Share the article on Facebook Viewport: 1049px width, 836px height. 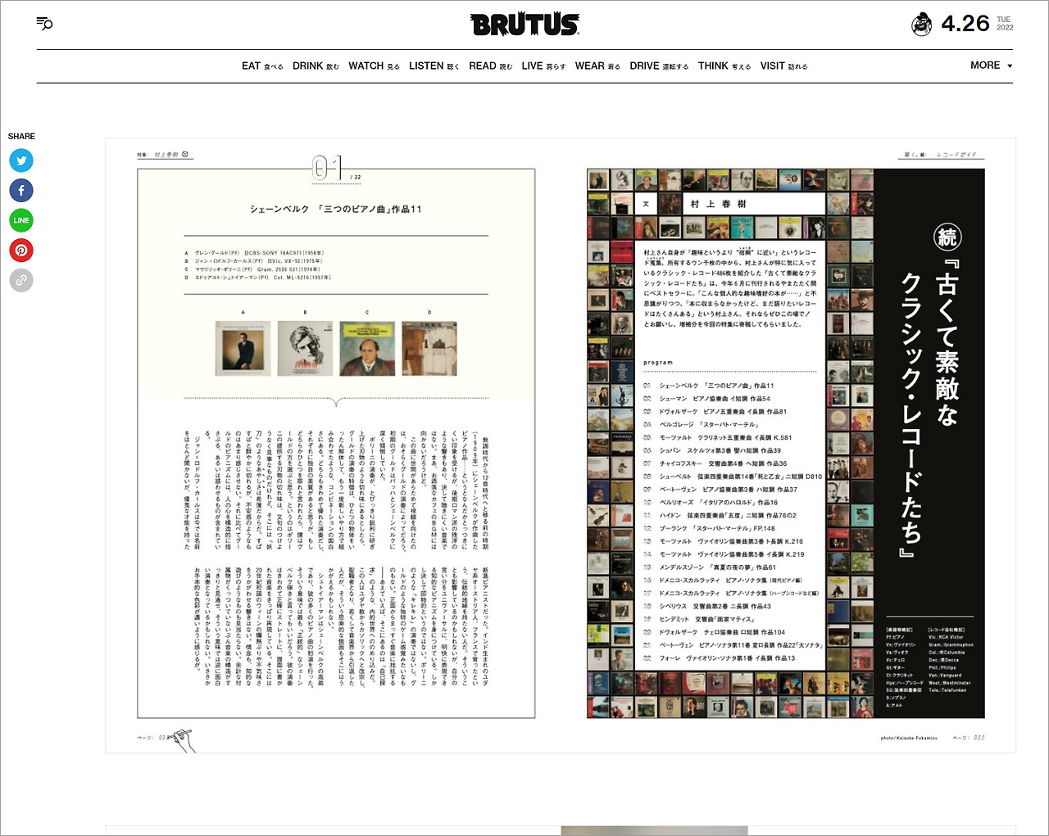(x=21, y=191)
